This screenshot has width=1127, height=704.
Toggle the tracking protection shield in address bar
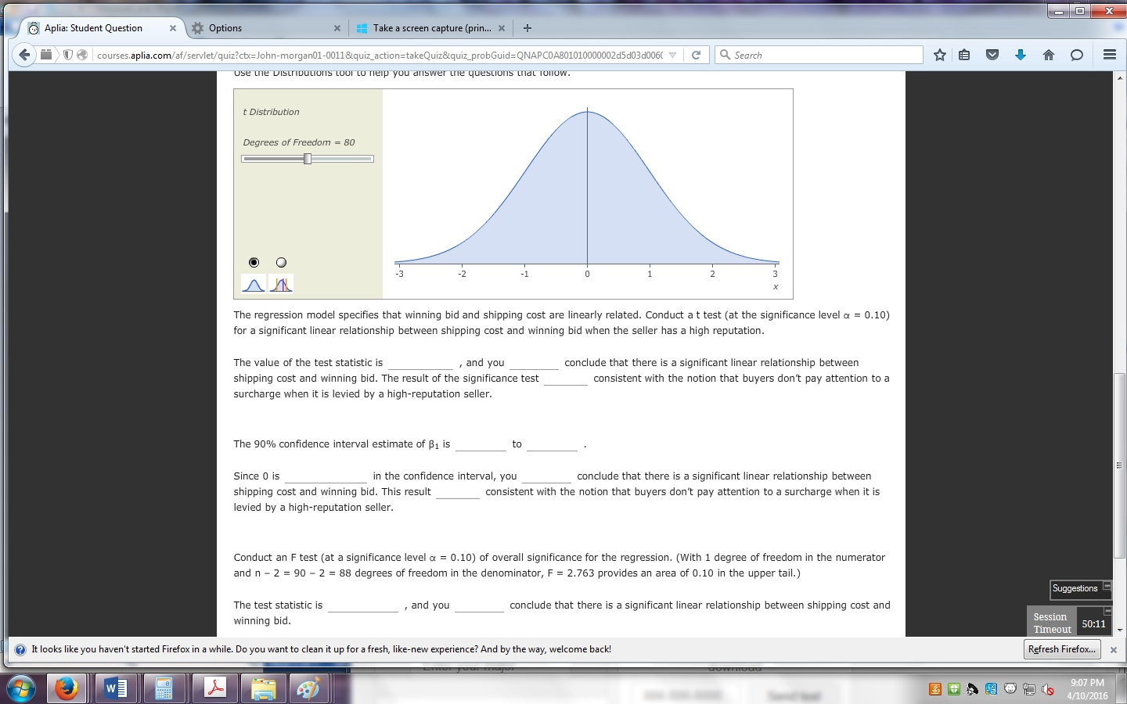coord(67,54)
